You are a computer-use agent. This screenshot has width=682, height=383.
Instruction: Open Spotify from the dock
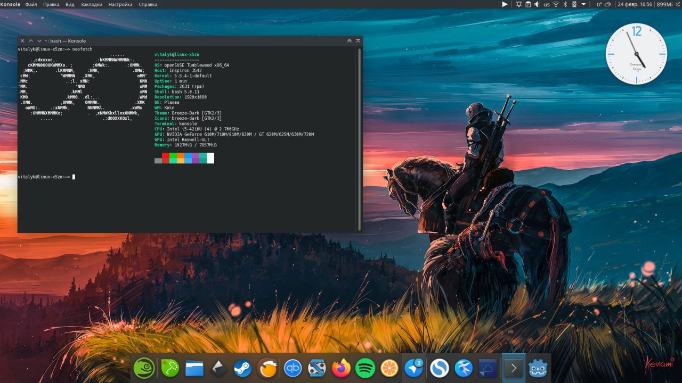(366, 368)
